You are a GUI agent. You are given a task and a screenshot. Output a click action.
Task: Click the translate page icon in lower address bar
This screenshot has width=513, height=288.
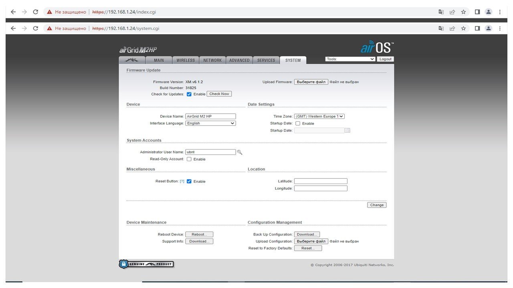pos(441,28)
